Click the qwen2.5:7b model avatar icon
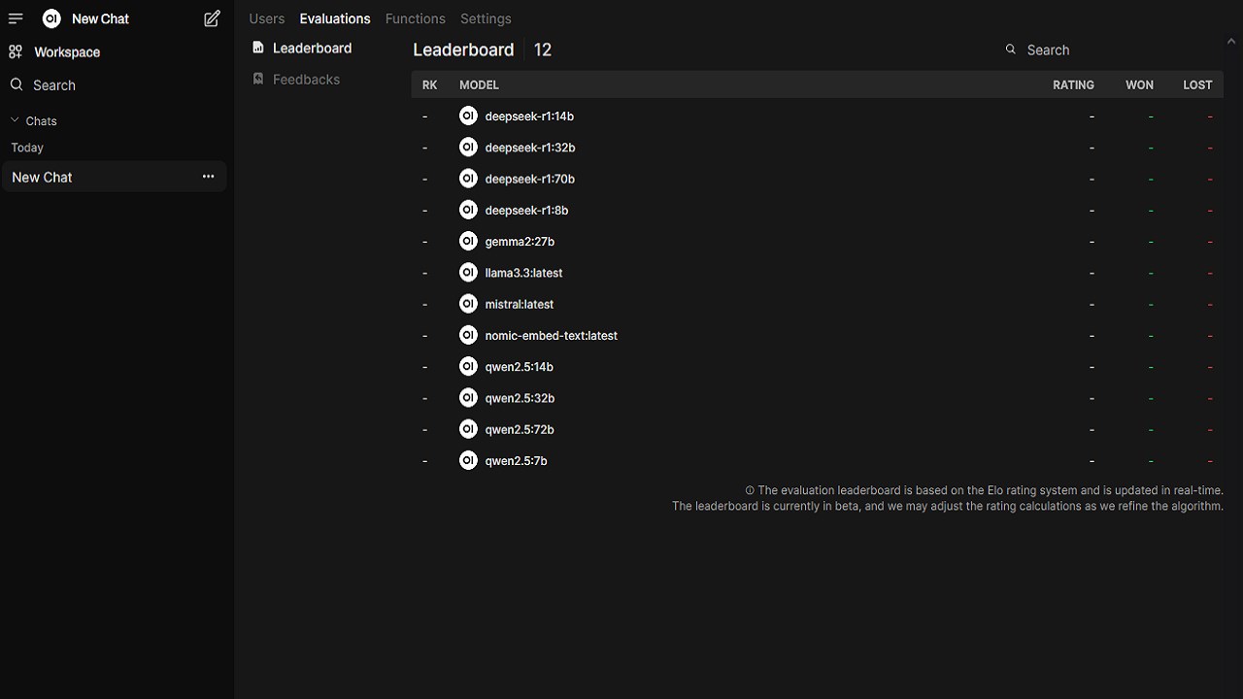 [x=468, y=460]
